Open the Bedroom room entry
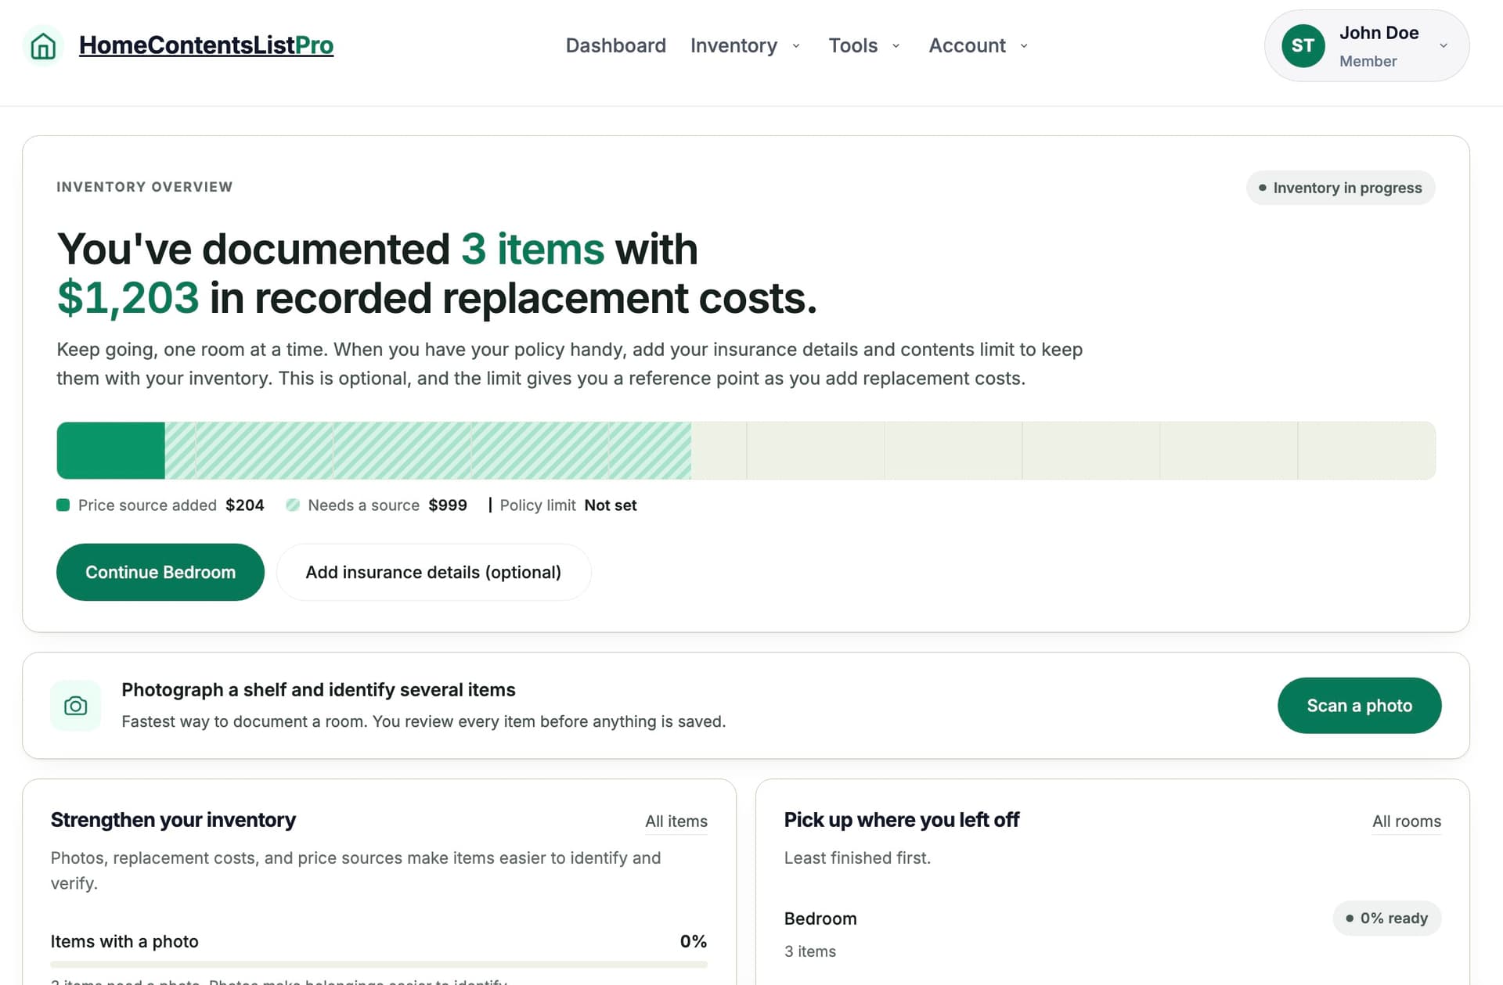This screenshot has height=985, width=1503. [x=820, y=918]
